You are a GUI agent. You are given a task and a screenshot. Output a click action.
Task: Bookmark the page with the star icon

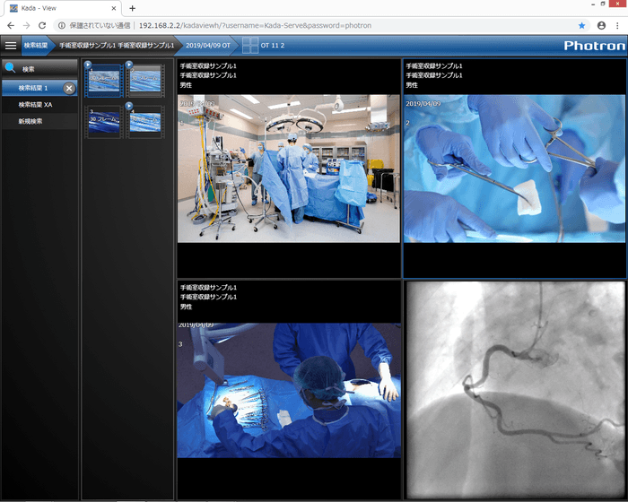pos(582,25)
